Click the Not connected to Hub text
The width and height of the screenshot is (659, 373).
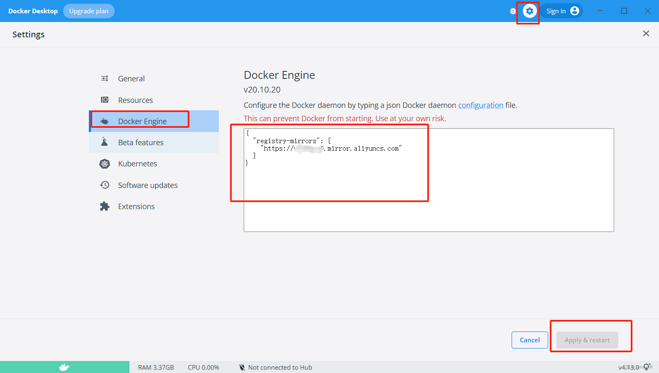(280, 367)
